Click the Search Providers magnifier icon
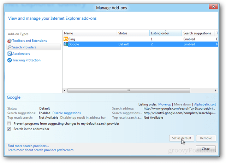Viewport: 226px width, 163px height. pos(10,47)
